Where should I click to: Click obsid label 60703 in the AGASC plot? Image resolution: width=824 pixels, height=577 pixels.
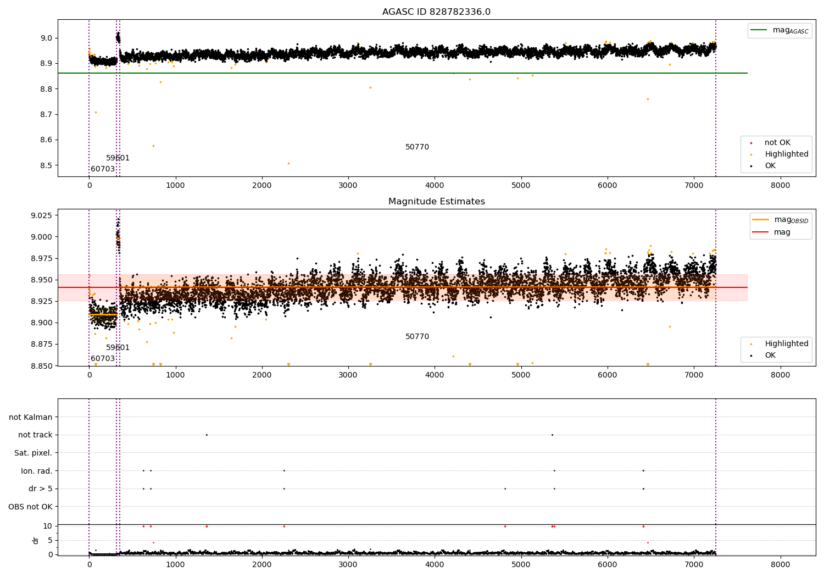click(103, 169)
